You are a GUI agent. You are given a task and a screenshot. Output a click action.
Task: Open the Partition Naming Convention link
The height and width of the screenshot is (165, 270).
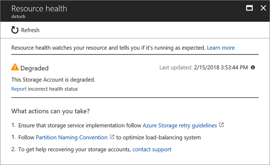(x=71, y=137)
